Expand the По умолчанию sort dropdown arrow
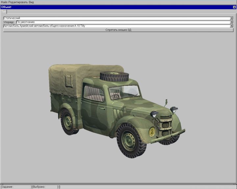237x189 pixels. coord(231,22)
